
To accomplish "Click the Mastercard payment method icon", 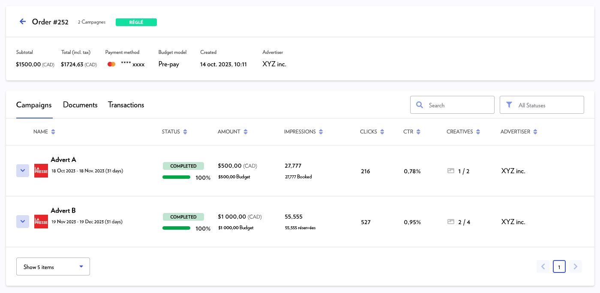I will coord(111,64).
